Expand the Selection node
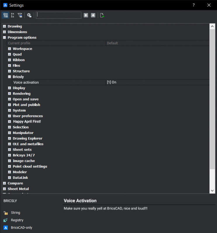This screenshot has width=217, height=233. tap(9, 127)
